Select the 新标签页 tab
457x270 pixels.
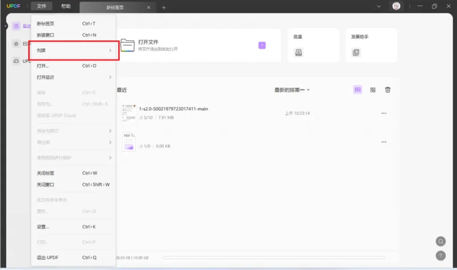115,8
